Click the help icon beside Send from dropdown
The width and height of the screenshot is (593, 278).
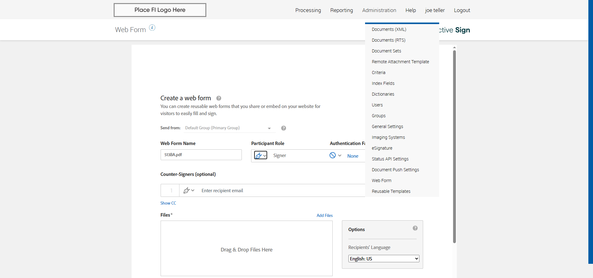284,128
